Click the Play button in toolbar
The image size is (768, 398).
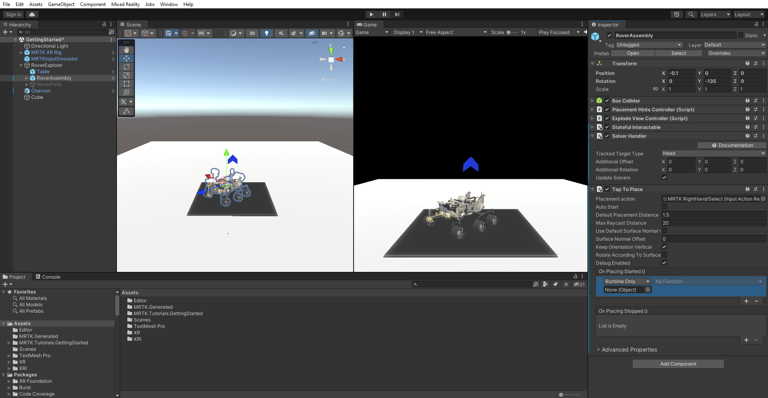(371, 14)
